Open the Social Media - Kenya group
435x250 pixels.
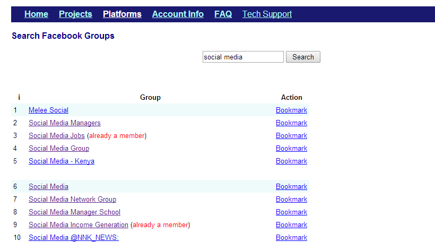point(62,161)
